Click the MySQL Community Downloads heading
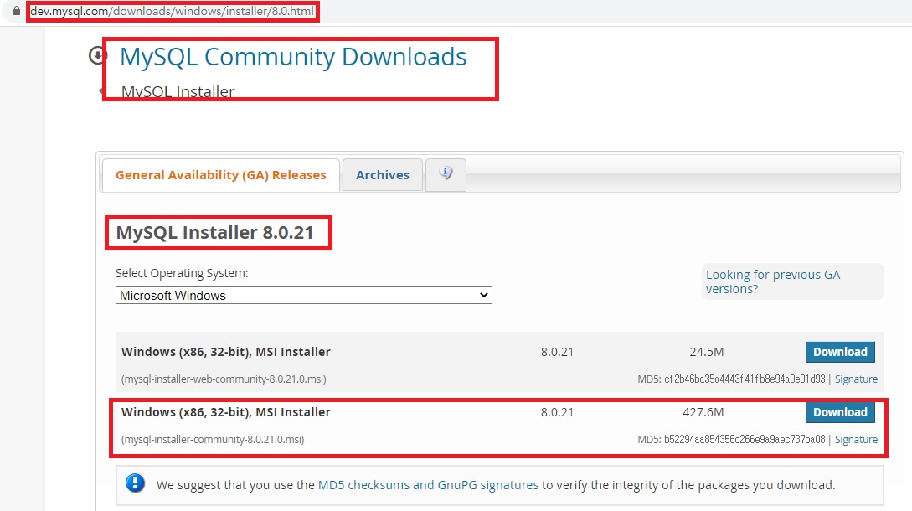The width and height of the screenshot is (912, 511). (293, 56)
